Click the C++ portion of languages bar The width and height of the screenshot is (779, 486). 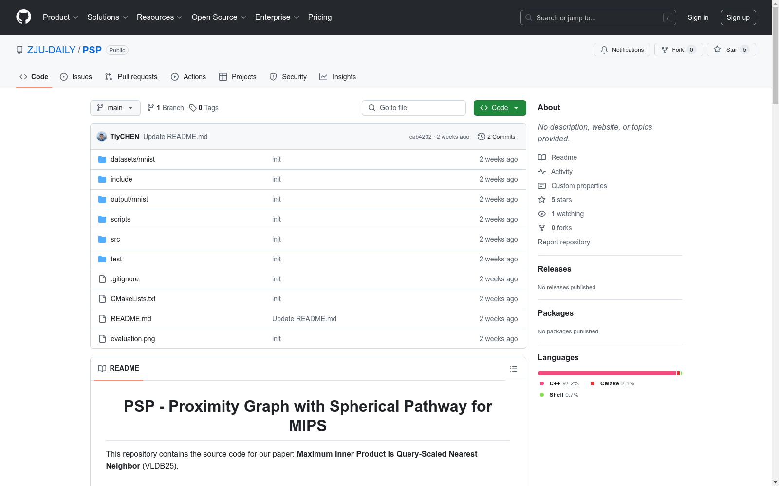pyautogui.click(x=607, y=373)
